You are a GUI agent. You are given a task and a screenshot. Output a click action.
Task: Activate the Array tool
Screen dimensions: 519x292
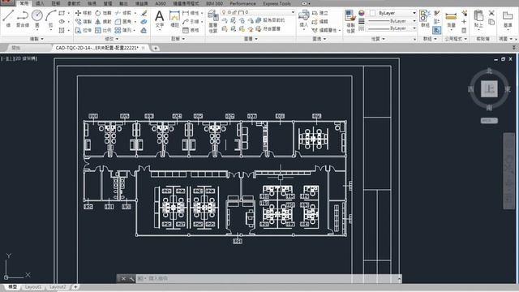tap(122, 30)
